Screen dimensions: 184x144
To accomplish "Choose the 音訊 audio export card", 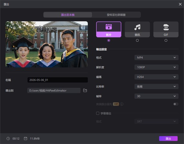I will pos(137,29).
